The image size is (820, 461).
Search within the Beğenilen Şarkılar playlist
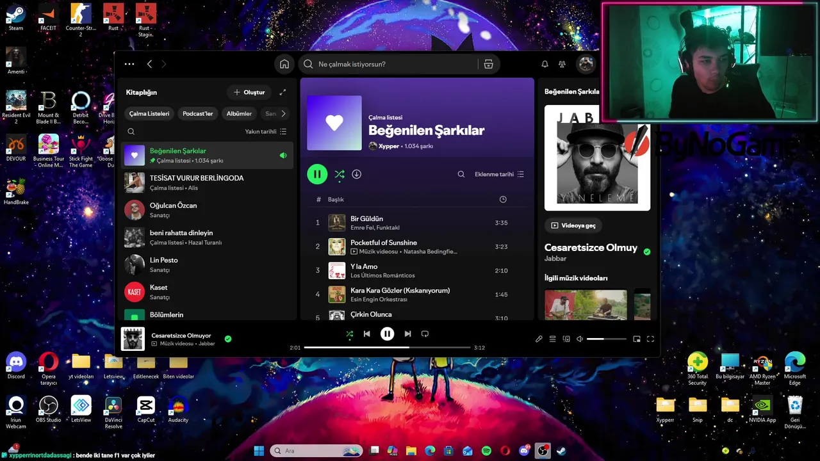pyautogui.click(x=461, y=174)
